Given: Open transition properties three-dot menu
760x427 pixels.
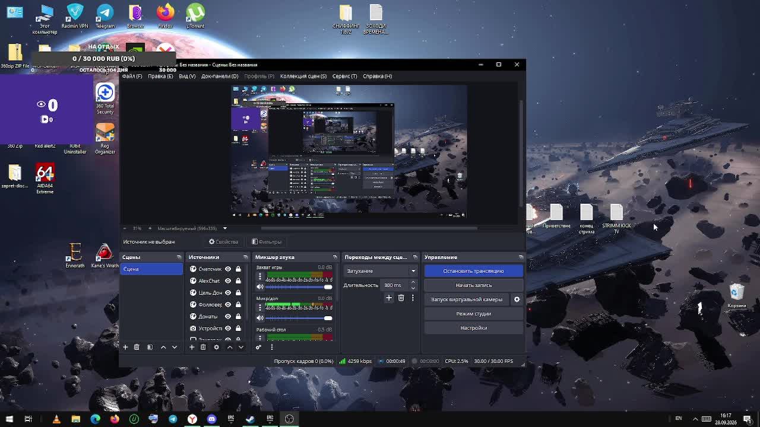Looking at the screenshot, I should click(x=413, y=298).
